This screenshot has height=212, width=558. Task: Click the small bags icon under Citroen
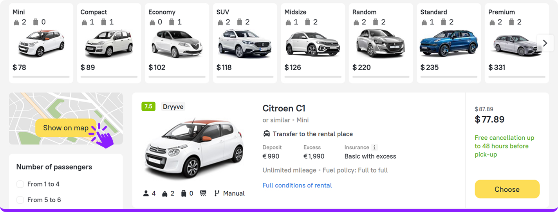pos(165,193)
